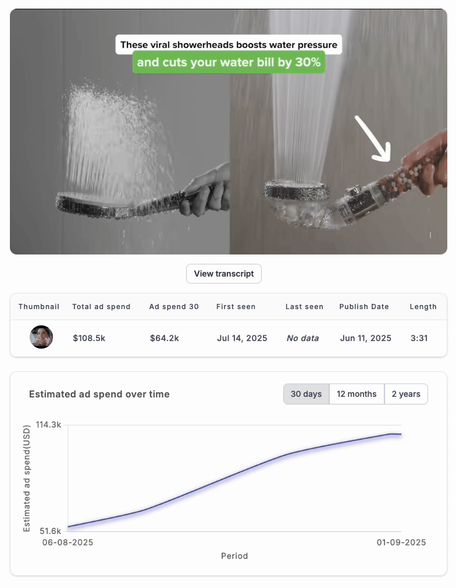The image size is (456, 588).
Task: Click the View transcript button
Action: tap(224, 274)
